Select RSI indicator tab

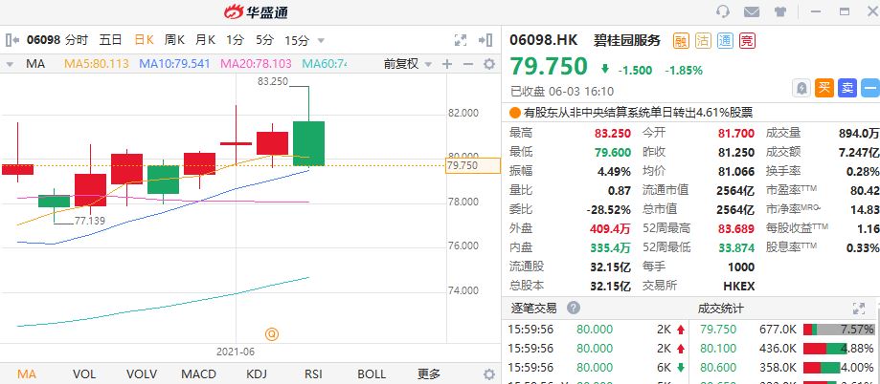tap(313, 373)
